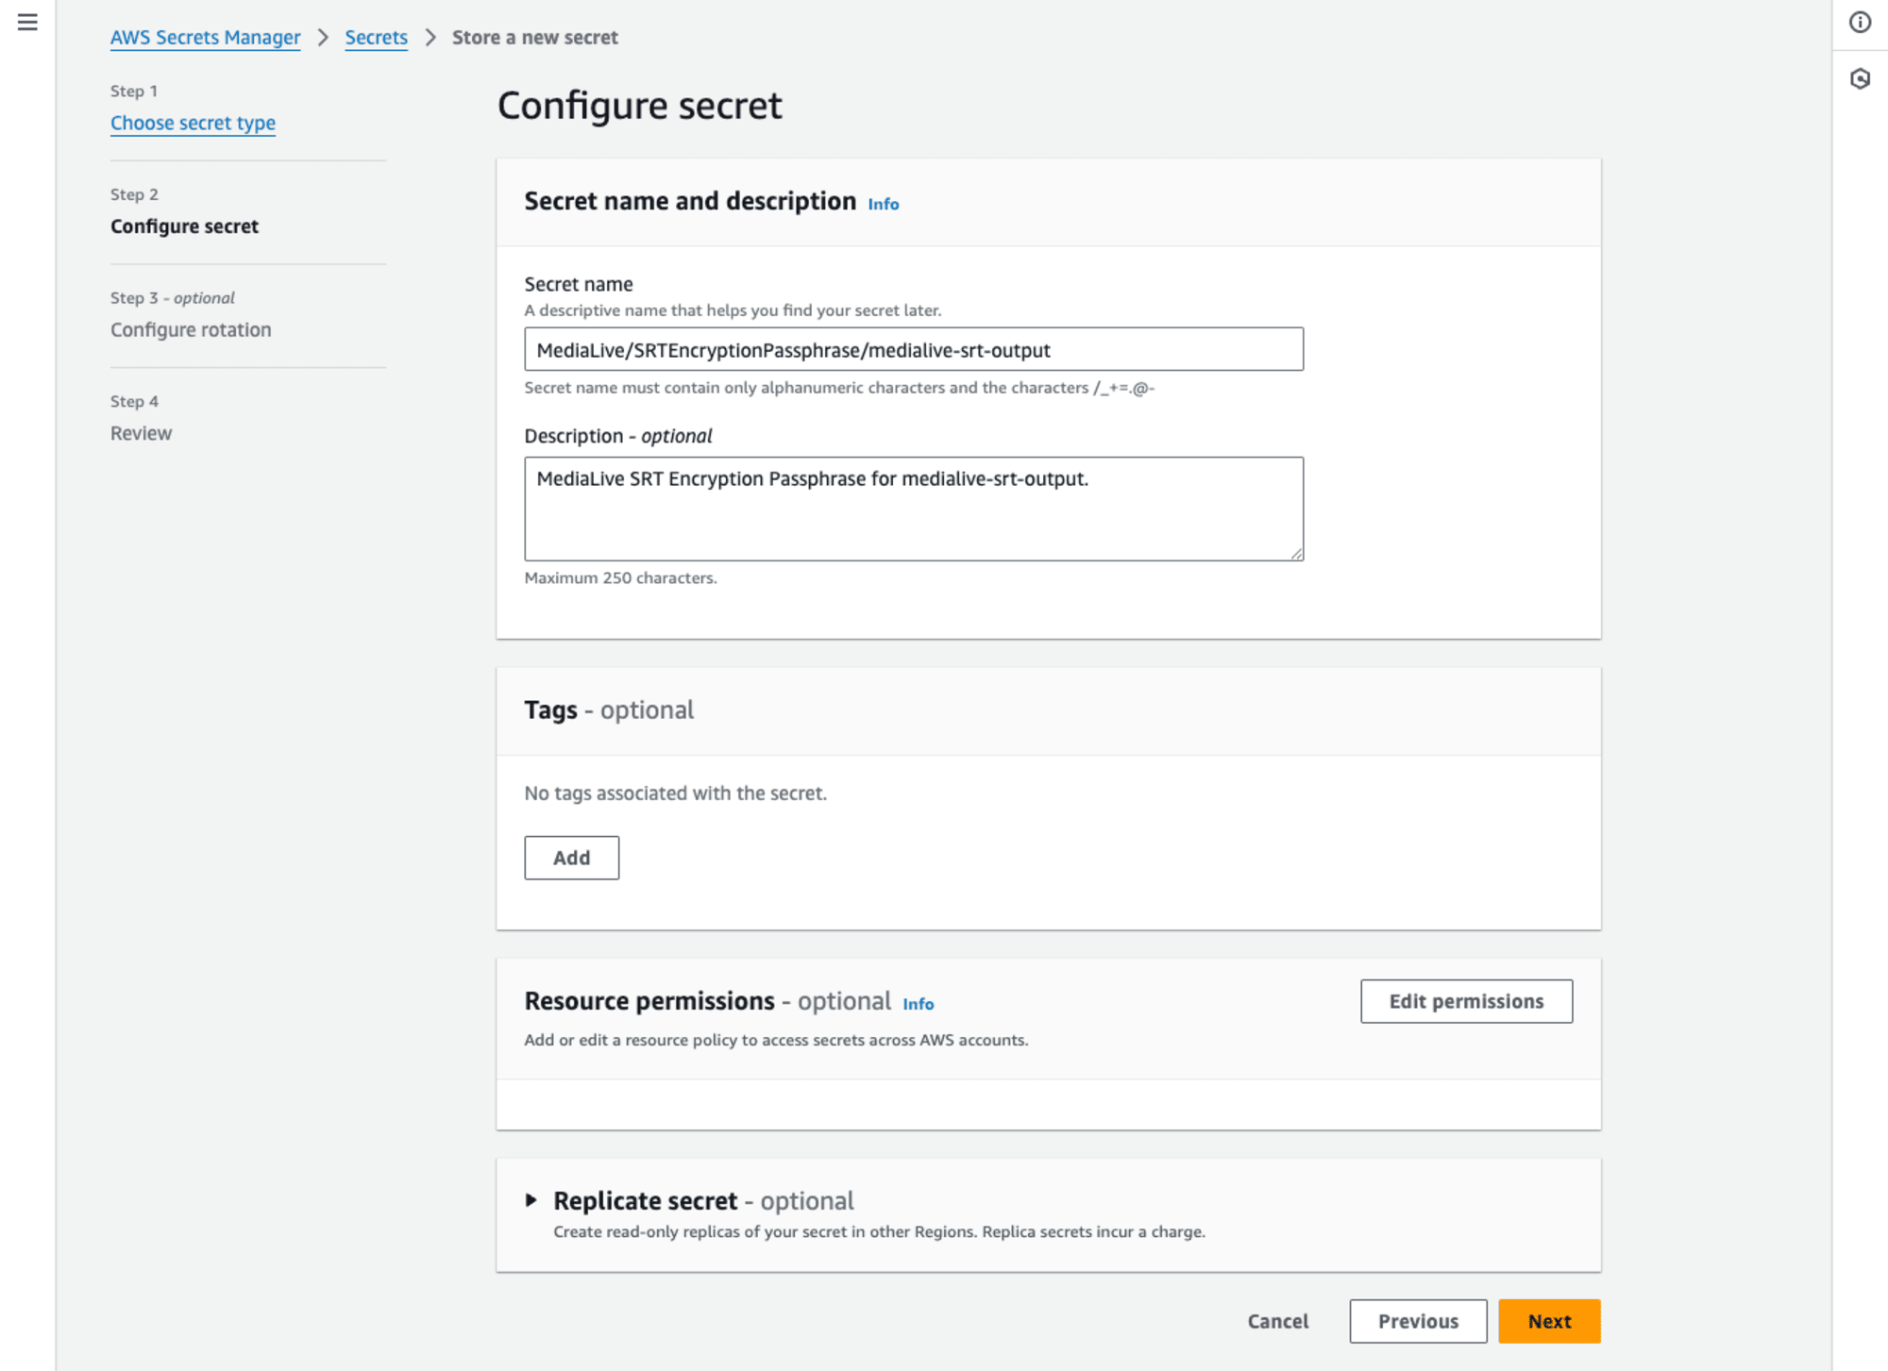Image resolution: width=1888 pixels, height=1371 pixels.
Task: Go to Secrets breadcrumb link
Action: (376, 38)
